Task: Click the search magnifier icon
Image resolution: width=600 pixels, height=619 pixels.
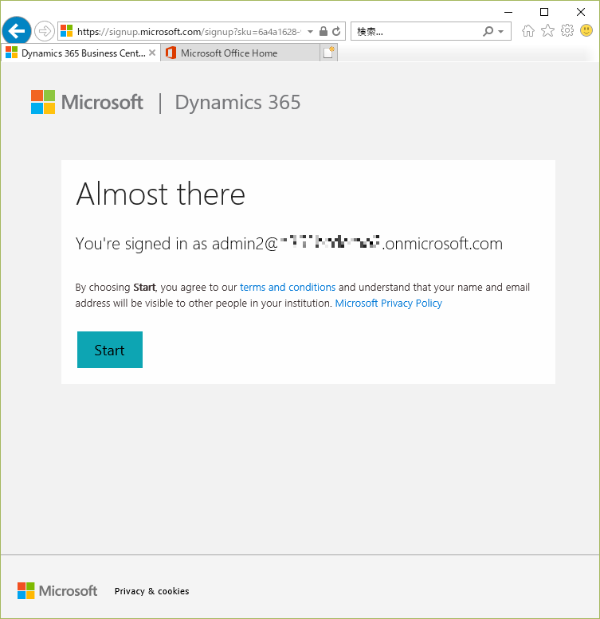Action: [488, 31]
